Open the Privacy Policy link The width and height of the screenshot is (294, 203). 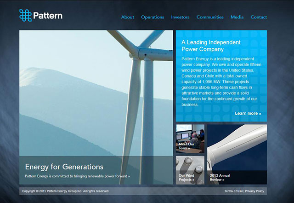point(254,191)
